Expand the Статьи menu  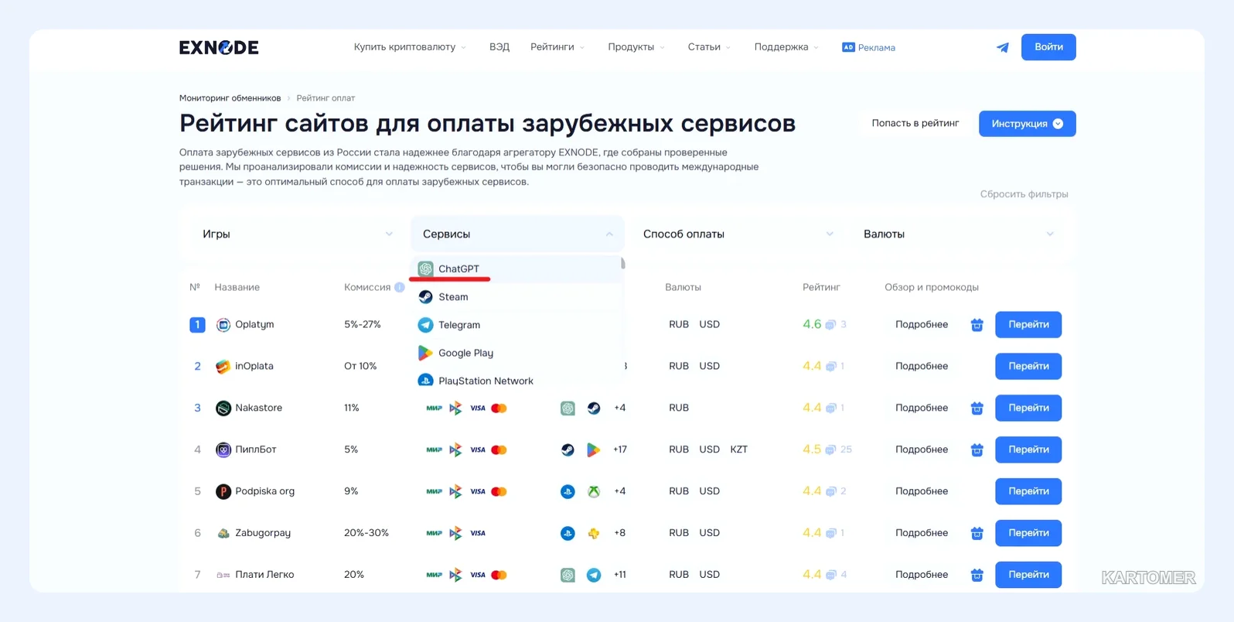pos(709,47)
